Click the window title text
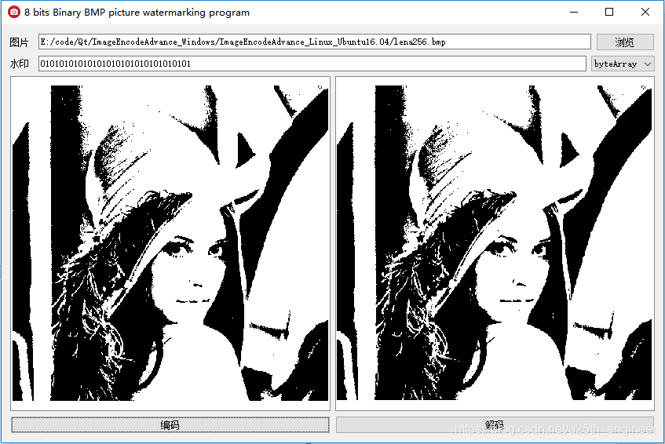The height and width of the screenshot is (444, 665). coord(137,13)
